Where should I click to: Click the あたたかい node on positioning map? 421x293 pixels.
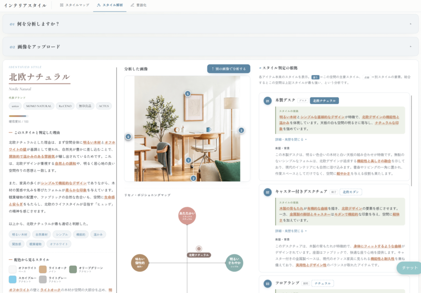(x=187, y=216)
